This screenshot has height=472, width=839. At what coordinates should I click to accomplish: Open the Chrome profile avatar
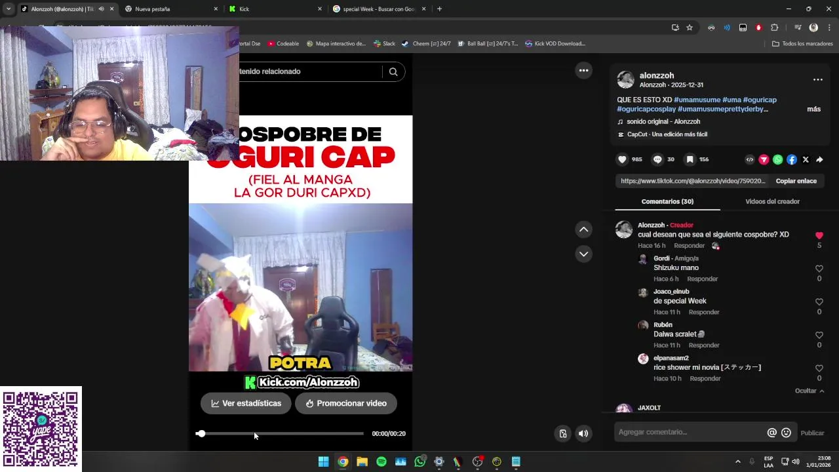click(813, 28)
